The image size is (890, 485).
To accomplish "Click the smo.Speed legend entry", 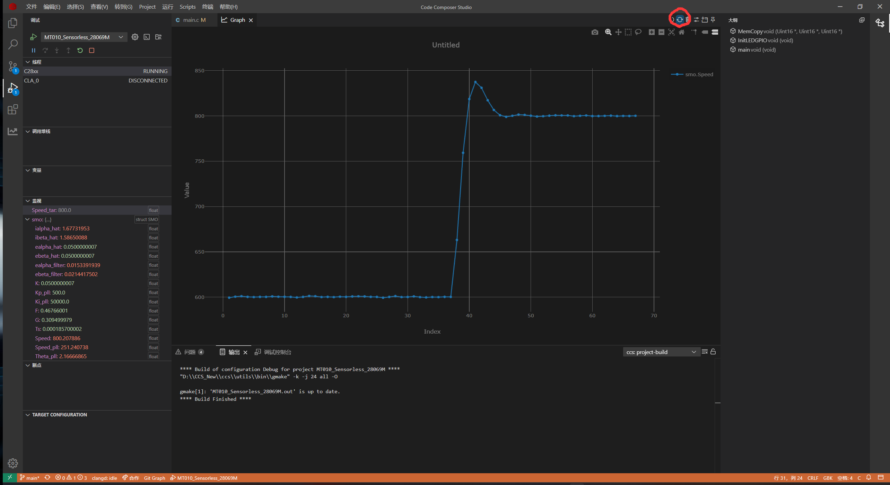I will (x=698, y=74).
